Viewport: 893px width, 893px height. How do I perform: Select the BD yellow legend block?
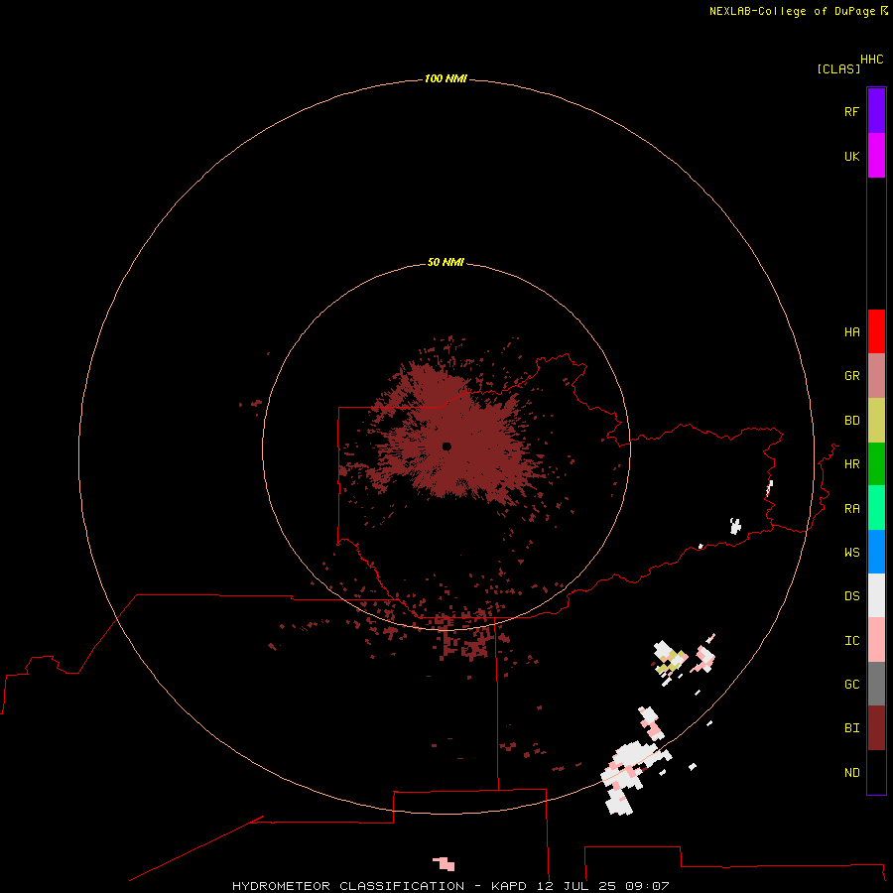[876, 421]
